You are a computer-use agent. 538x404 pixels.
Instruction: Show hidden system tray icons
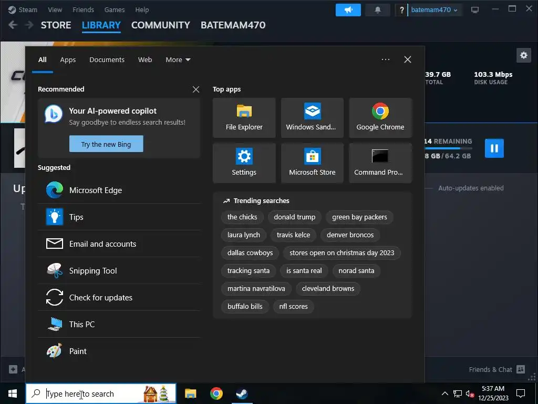click(444, 393)
